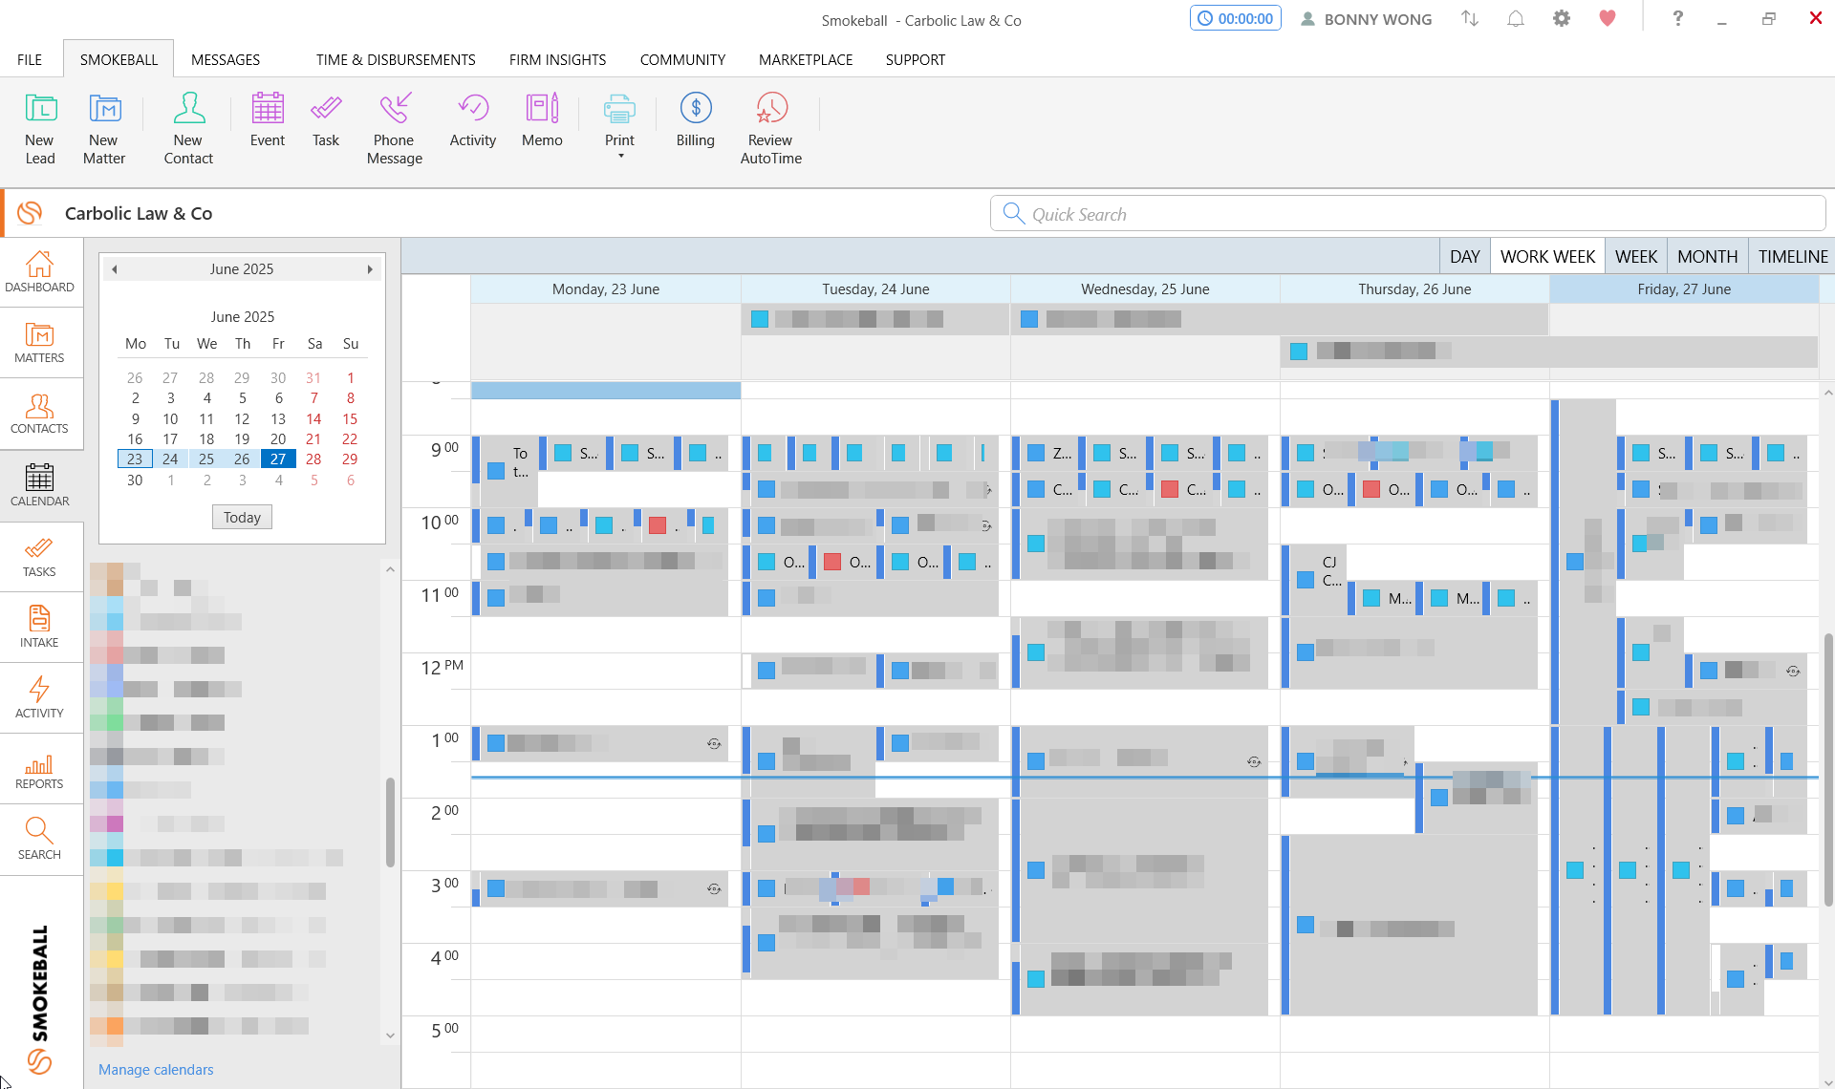Add a New Contact

pyautogui.click(x=188, y=129)
